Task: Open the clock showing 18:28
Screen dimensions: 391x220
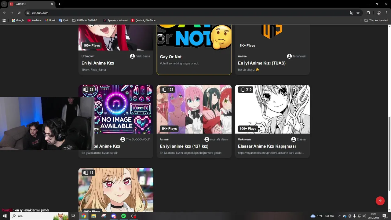Action: (373, 216)
